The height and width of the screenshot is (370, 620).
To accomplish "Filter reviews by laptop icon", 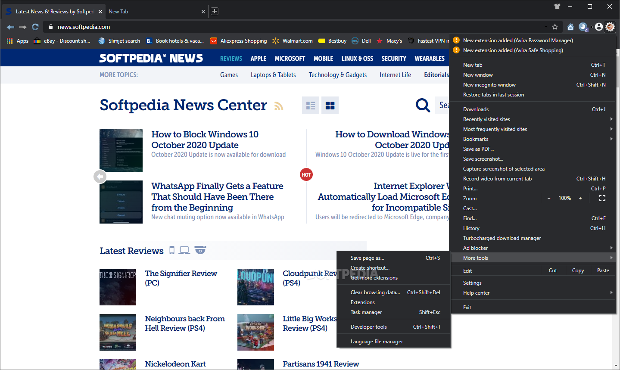I will pos(184,250).
